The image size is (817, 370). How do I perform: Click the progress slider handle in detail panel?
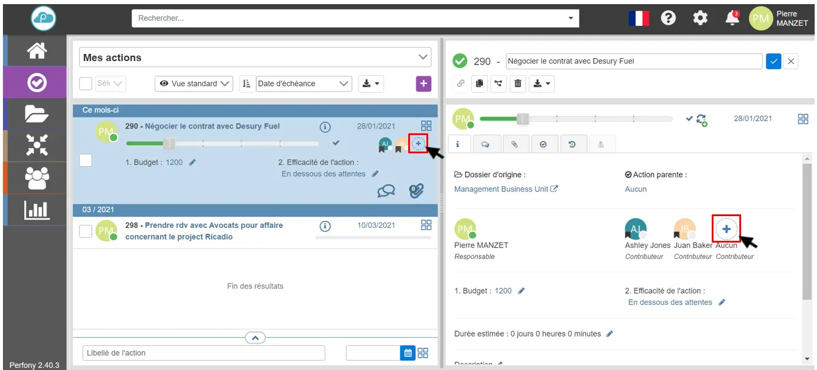tap(522, 119)
